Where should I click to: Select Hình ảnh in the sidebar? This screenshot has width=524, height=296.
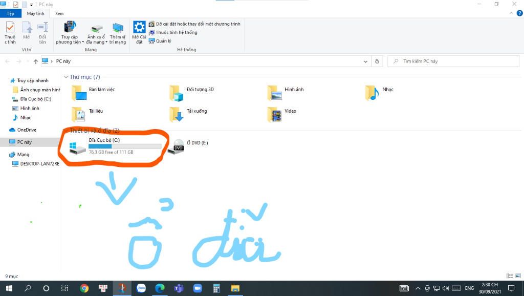(x=26, y=109)
